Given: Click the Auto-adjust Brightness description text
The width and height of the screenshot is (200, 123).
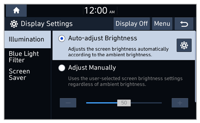Looking at the screenshot, I should coord(118,52).
